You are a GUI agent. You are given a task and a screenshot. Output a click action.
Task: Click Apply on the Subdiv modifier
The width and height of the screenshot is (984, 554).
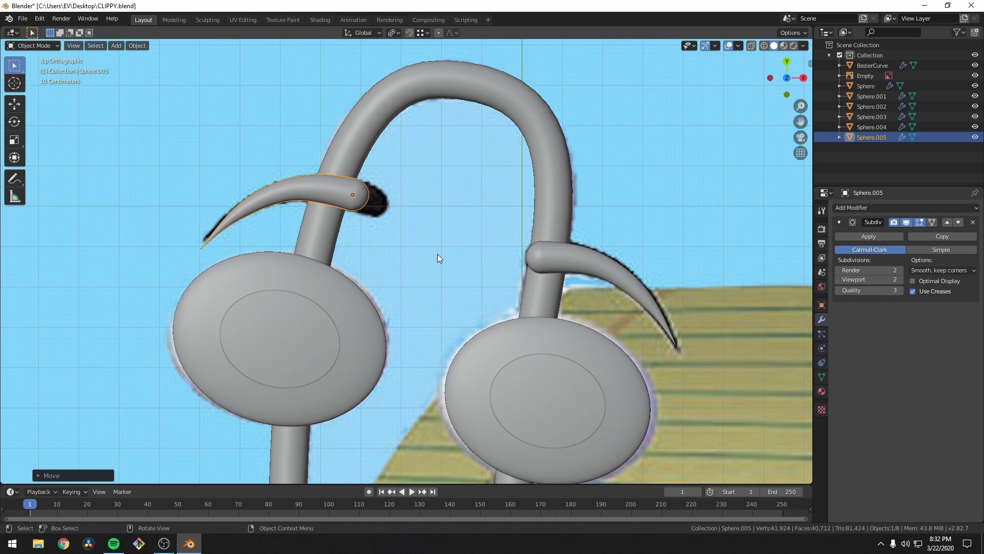(x=868, y=236)
